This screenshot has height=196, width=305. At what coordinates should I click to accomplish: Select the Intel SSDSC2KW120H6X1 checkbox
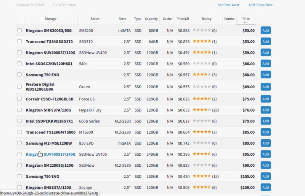coord(19,64)
